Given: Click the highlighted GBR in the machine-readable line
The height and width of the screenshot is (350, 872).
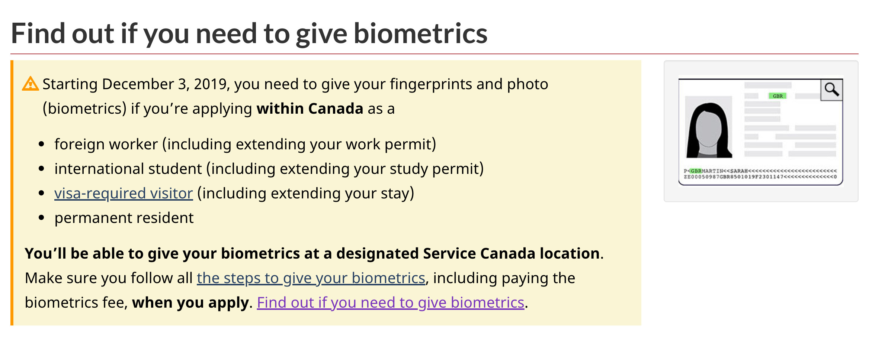Looking at the screenshot, I should (696, 171).
